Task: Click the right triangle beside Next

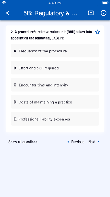Action: (x=98, y=142)
